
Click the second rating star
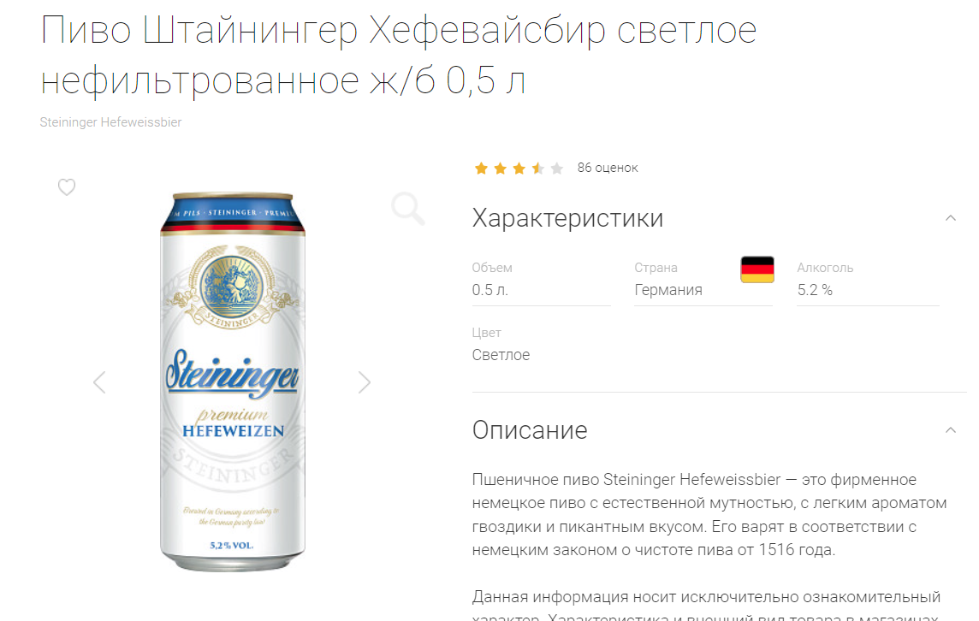500,168
